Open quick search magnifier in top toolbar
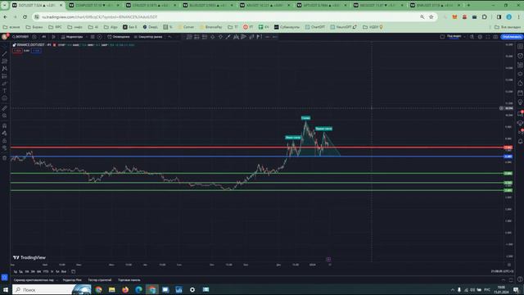The width and height of the screenshot is (524, 295). tap(472, 37)
